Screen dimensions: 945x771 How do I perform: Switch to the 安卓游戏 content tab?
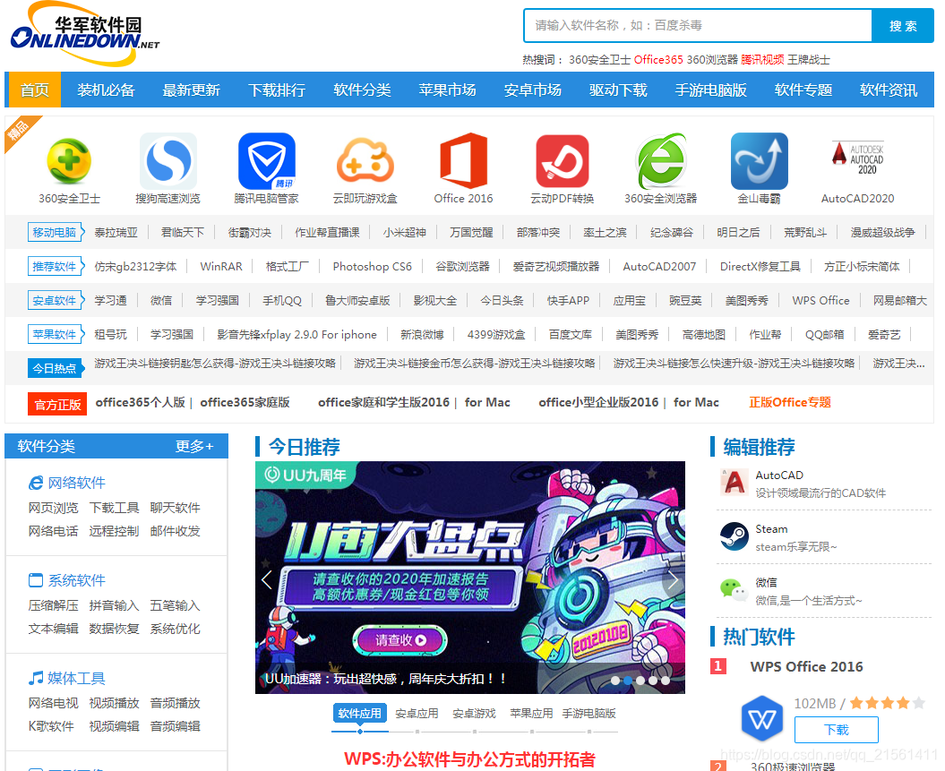click(474, 713)
